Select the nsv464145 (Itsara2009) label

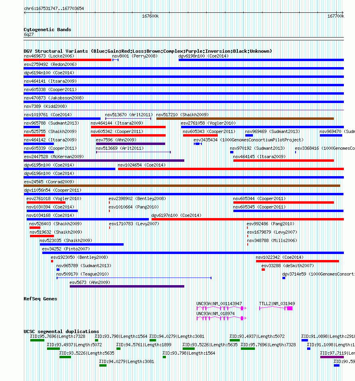tap(259, 157)
